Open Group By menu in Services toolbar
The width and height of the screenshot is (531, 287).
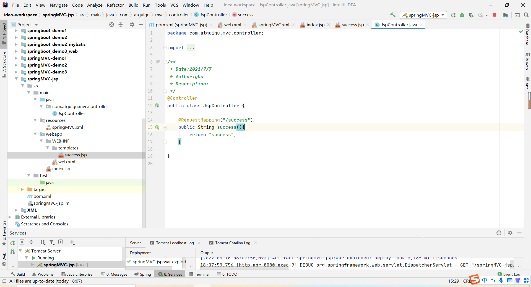[x=43, y=242]
